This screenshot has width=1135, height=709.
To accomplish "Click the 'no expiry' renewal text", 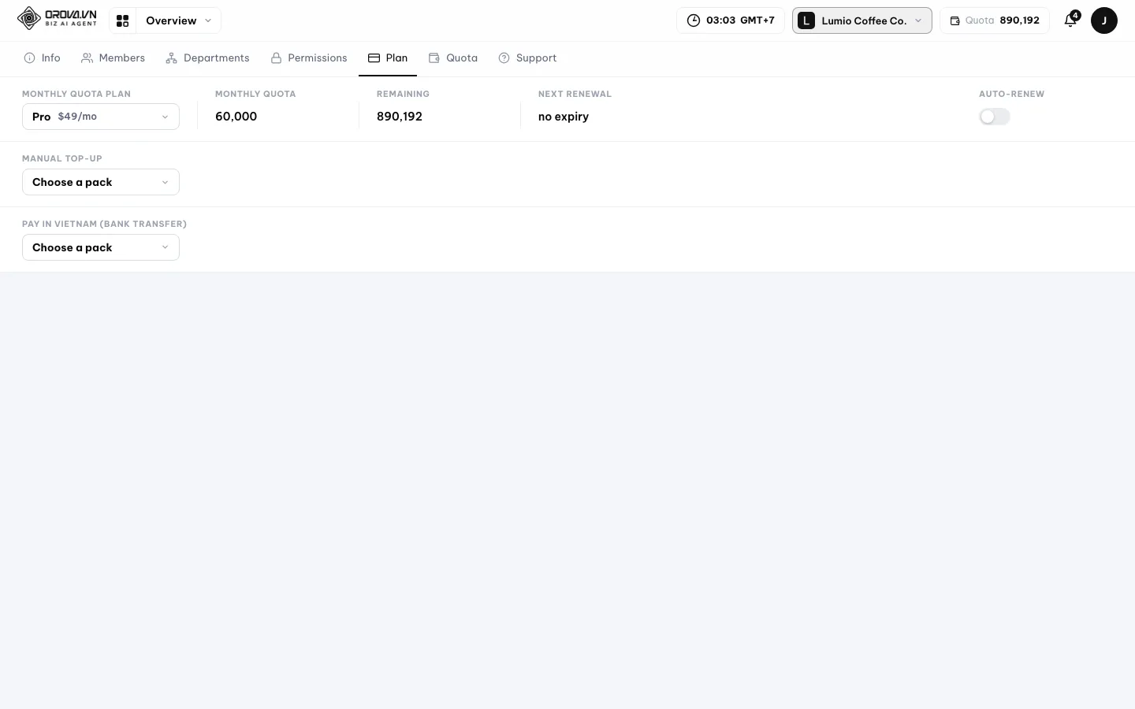I will pos(564,117).
